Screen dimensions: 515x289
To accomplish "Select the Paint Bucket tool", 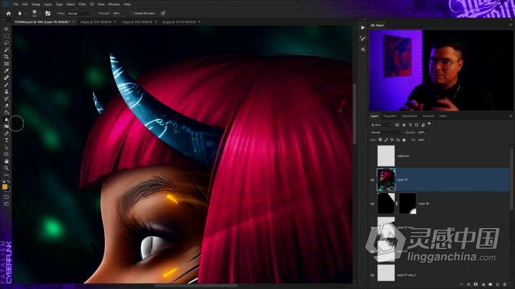I will [6, 112].
